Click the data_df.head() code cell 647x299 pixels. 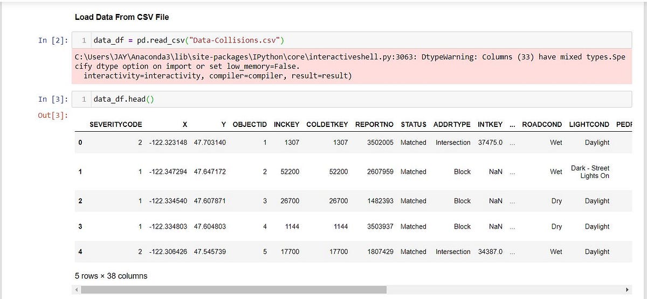click(352, 99)
